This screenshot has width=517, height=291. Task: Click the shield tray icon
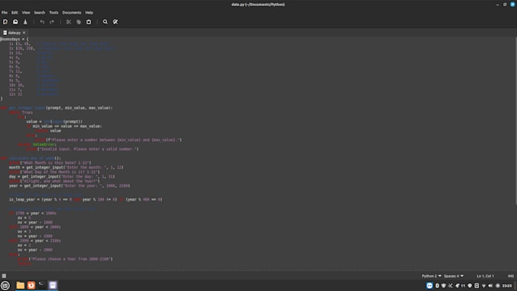coord(443,286)
